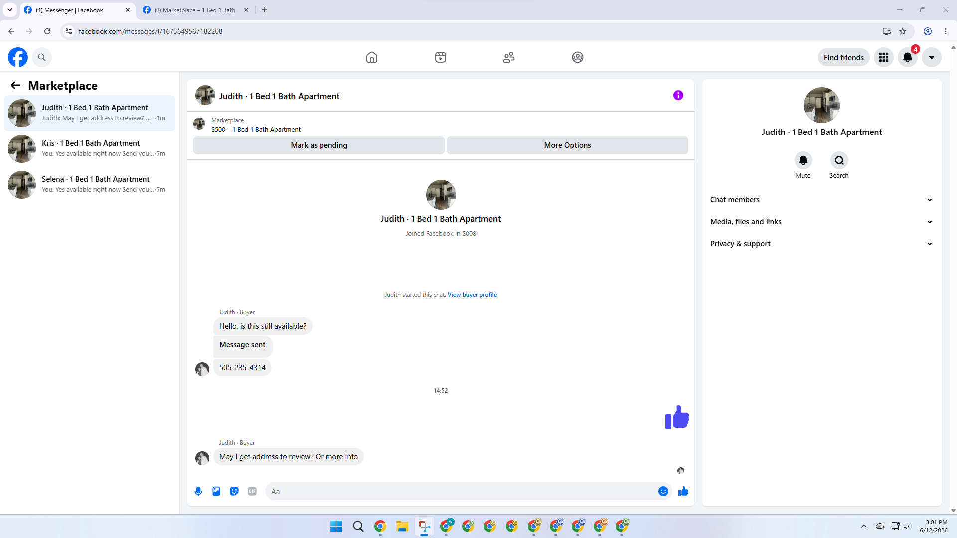Open the volume control in system tray
Viewport: 957px width, 538px height.
pyautogui.click(x=907, y=526)
